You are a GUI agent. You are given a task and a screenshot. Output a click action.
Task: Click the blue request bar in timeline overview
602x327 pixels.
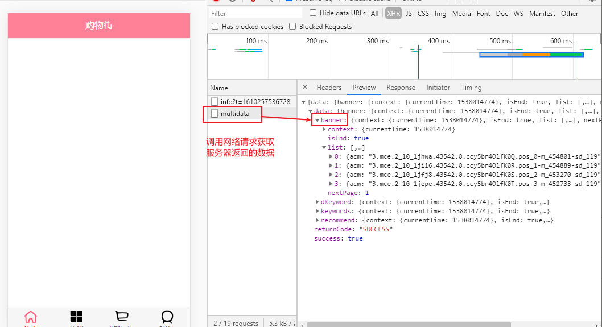tap(531, 55)
